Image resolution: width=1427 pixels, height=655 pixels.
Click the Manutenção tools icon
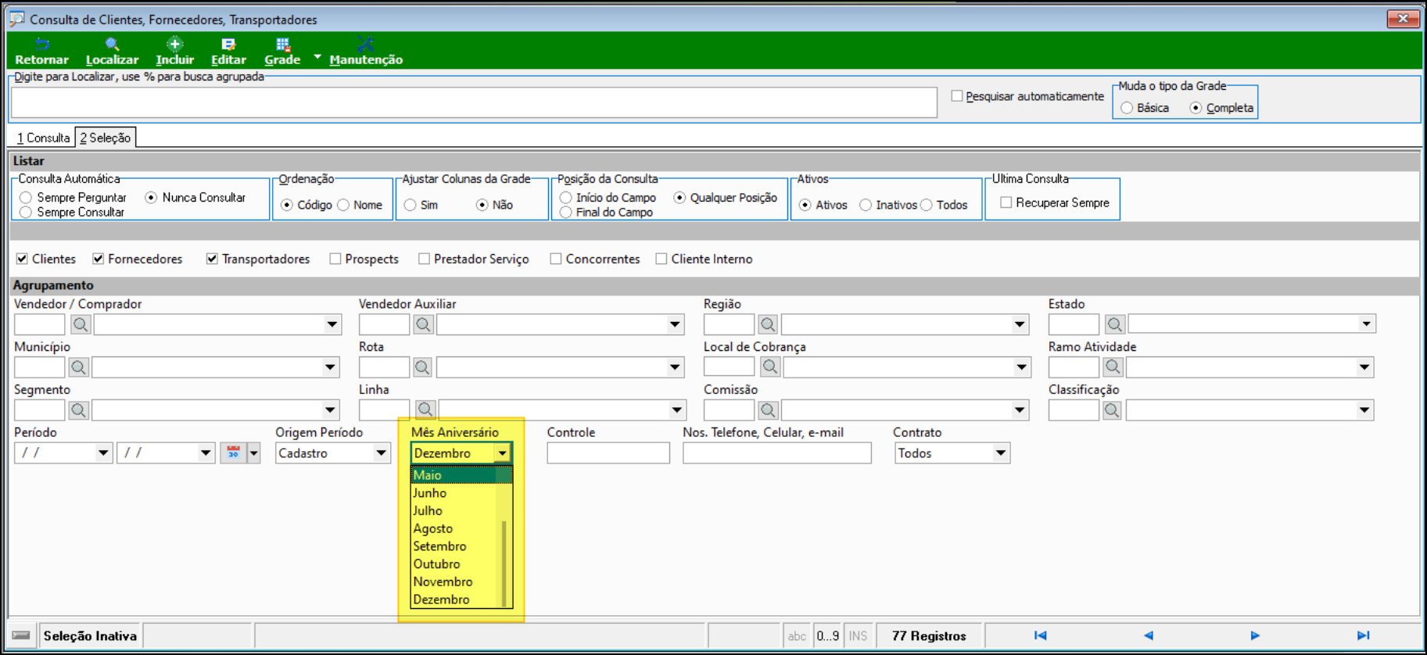tap(365, 44)
